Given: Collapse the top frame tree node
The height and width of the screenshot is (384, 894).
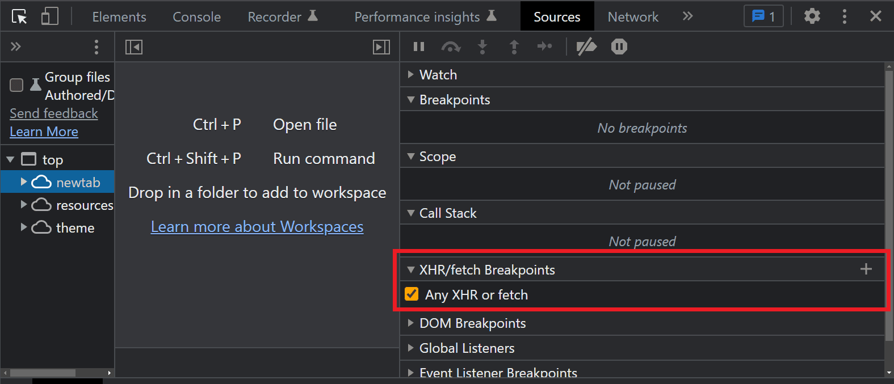Looking at the screenshot, I should coord(10,160).
